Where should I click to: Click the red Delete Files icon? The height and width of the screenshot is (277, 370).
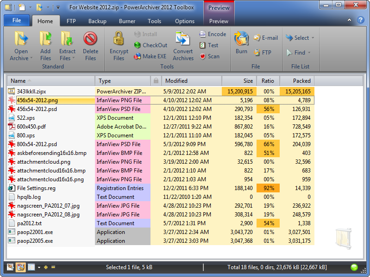[90, 38]
